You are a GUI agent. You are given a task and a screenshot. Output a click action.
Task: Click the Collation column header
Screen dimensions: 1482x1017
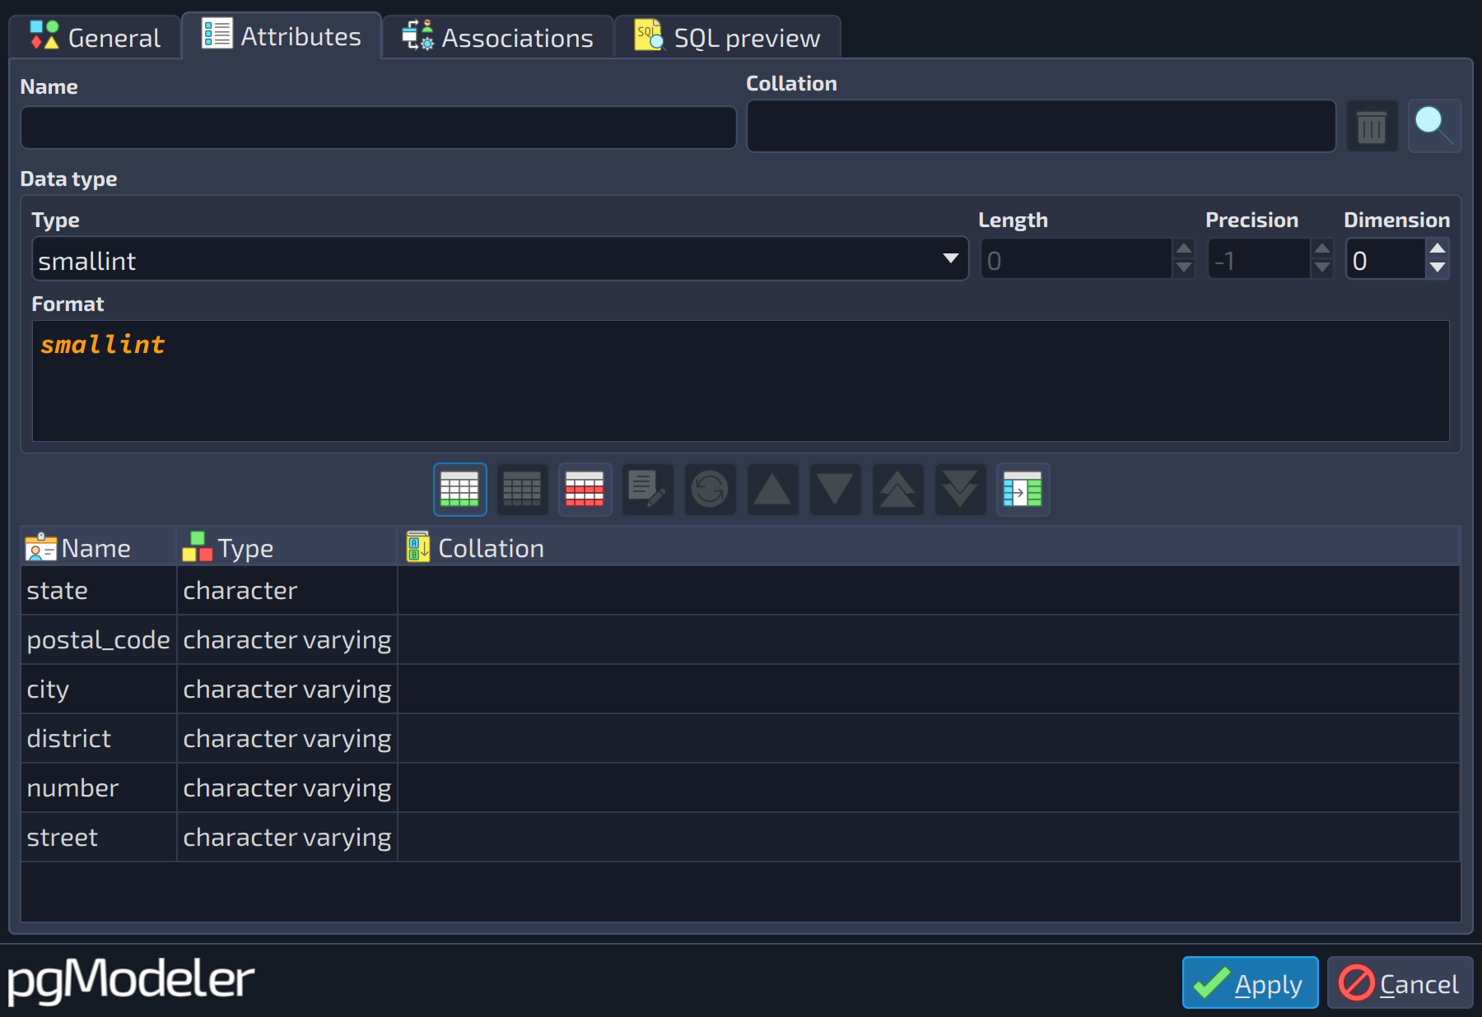[929, 548]
